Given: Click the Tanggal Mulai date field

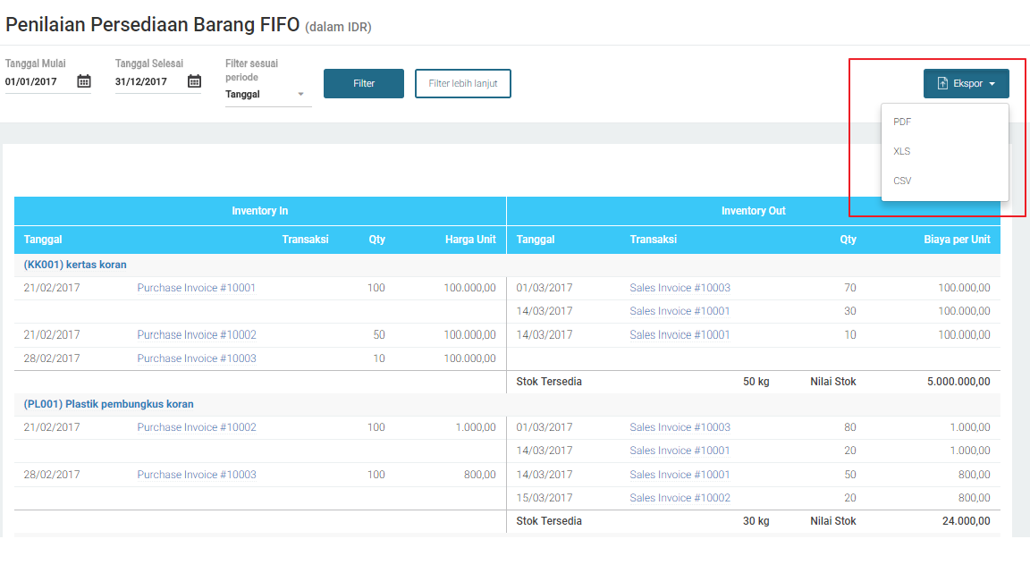Looking at the screenshot, I should tap(38, 81).
